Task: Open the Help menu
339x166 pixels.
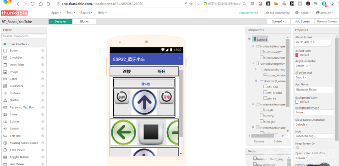Action: [102, 13]
